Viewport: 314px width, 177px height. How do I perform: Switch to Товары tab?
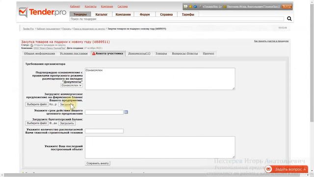tap(161, 54)
